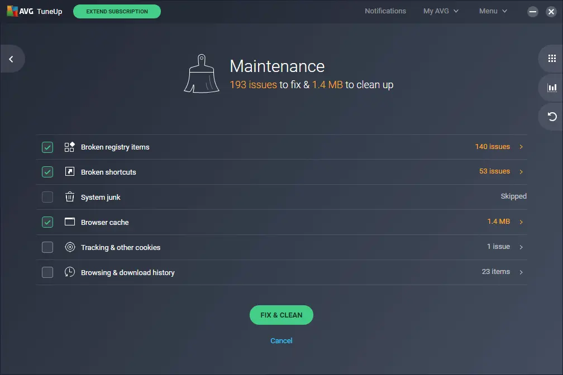
Task: Click the System junk trash icon
Action: tap(70, 196)
